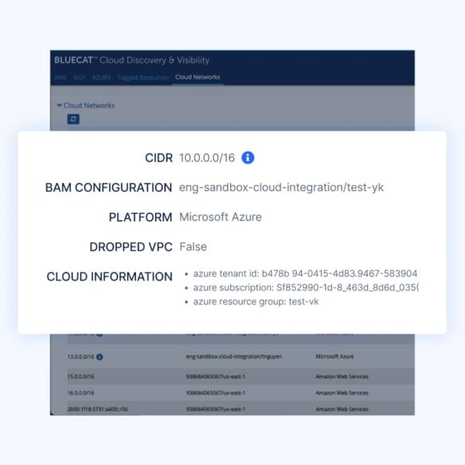The width and height of the screenshot is (465, 465).
Task: Click the azure tenant id line
Action: pyautogui.click(x=305, y=273)
